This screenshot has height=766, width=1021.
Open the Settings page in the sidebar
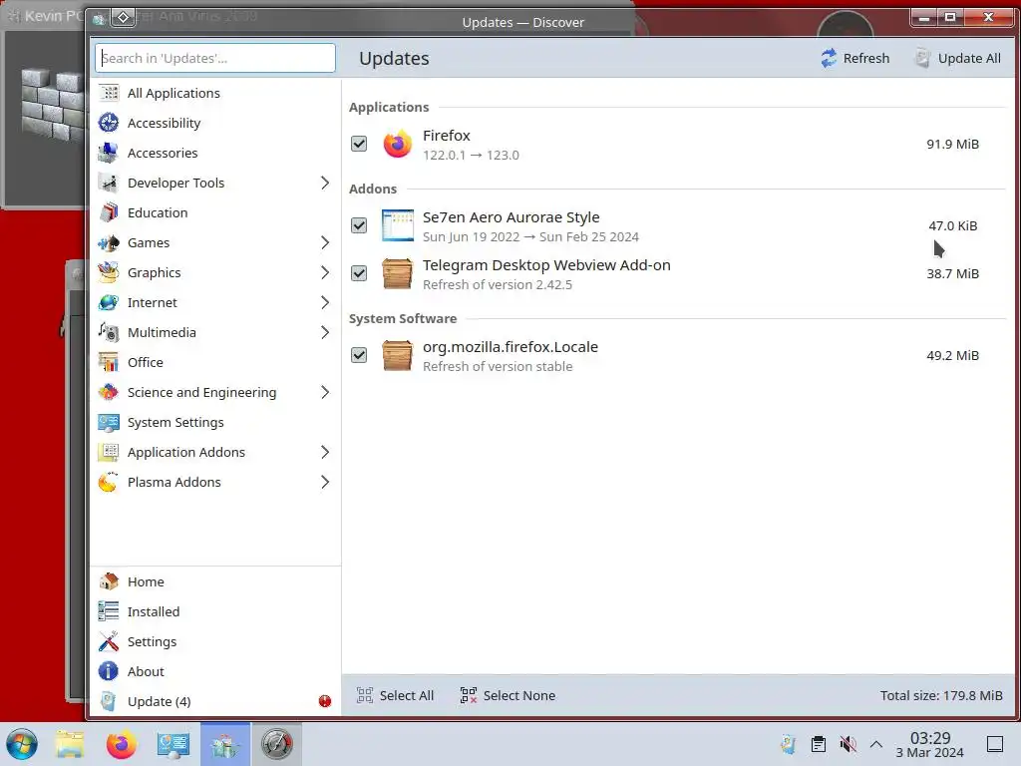tap(215, 641)
